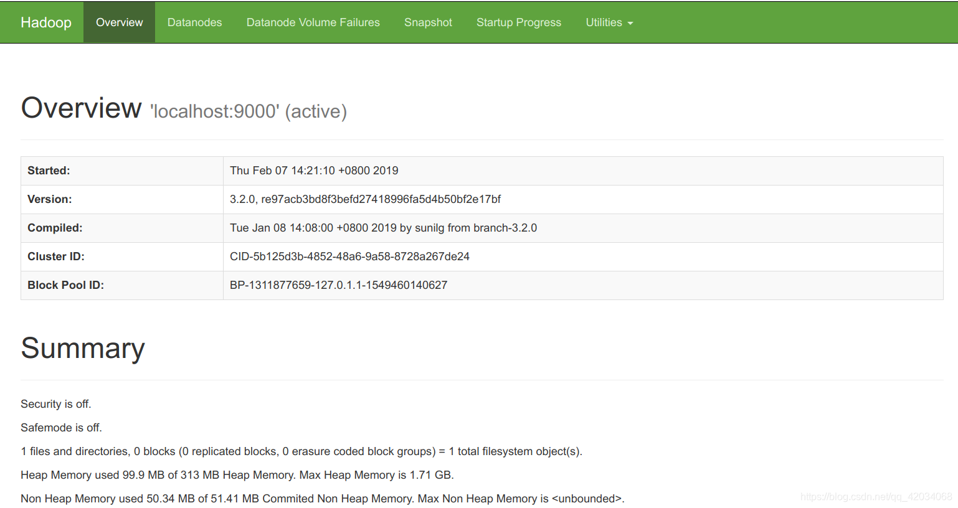Click the 'Security is off.' line
This screenshot has width=958, height=508.
[x=56, y=404]
